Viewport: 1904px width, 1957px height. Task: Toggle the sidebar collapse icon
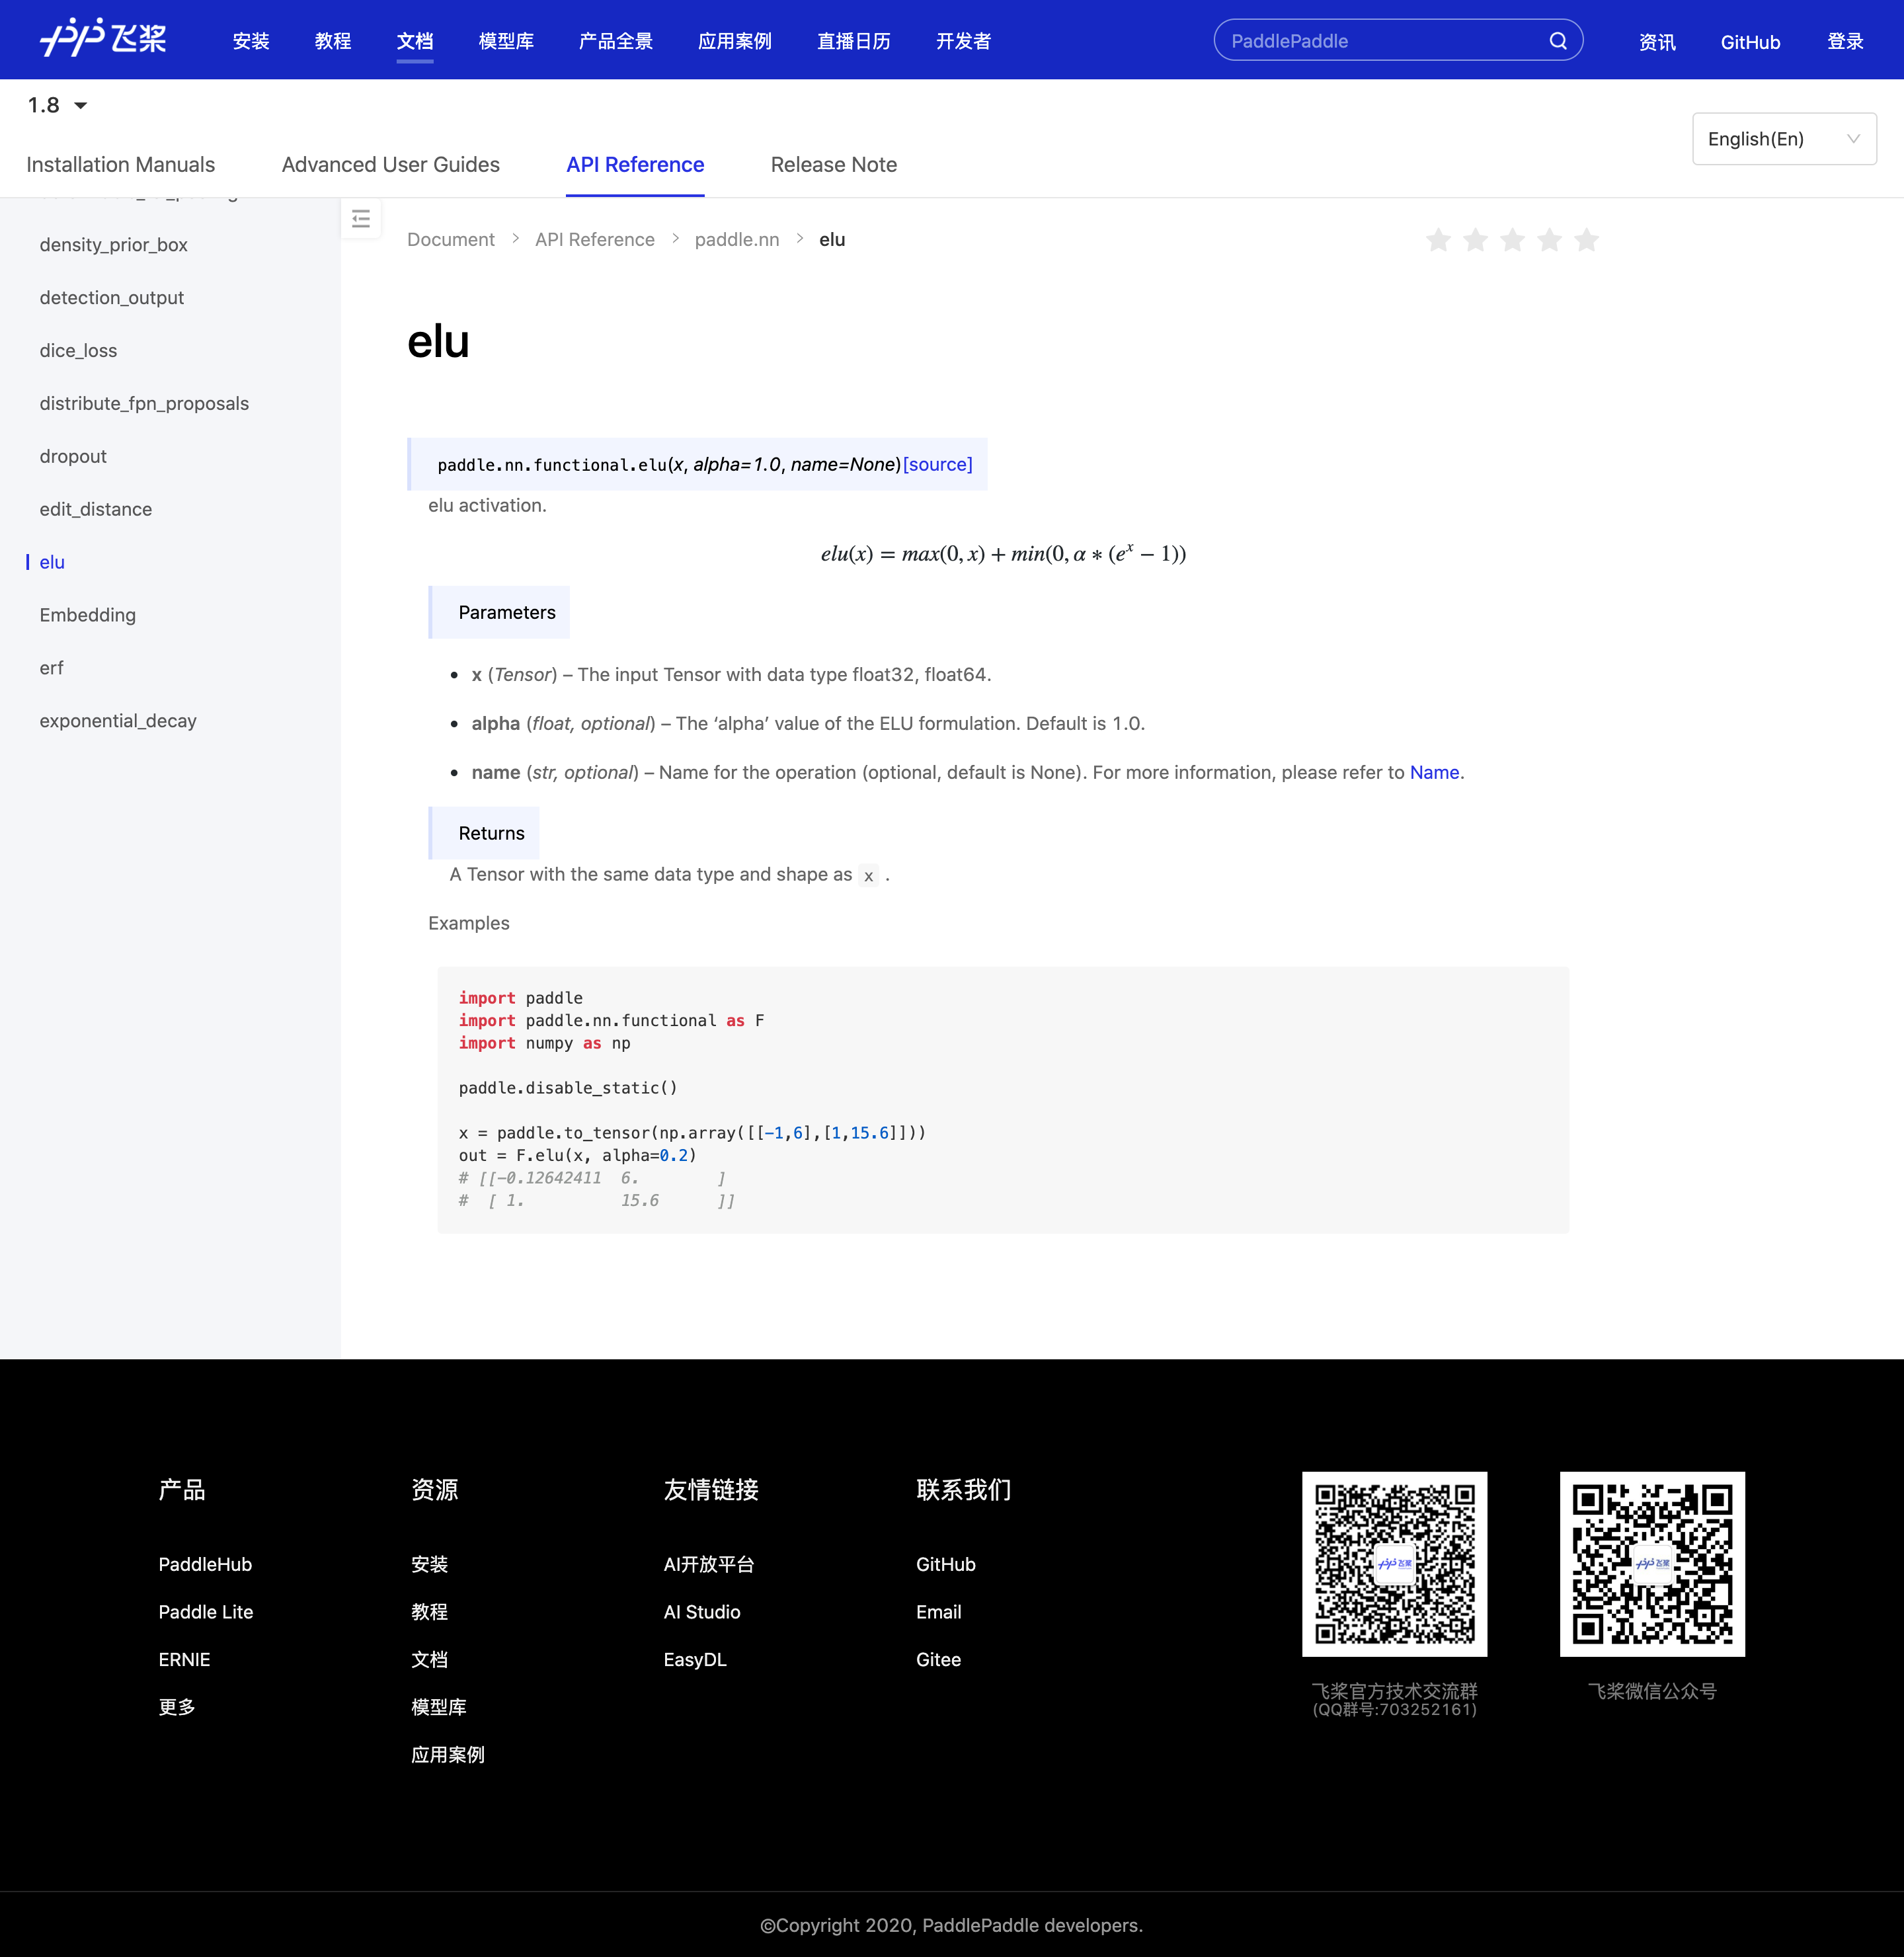pyautogui.click(x=361, y=219)
